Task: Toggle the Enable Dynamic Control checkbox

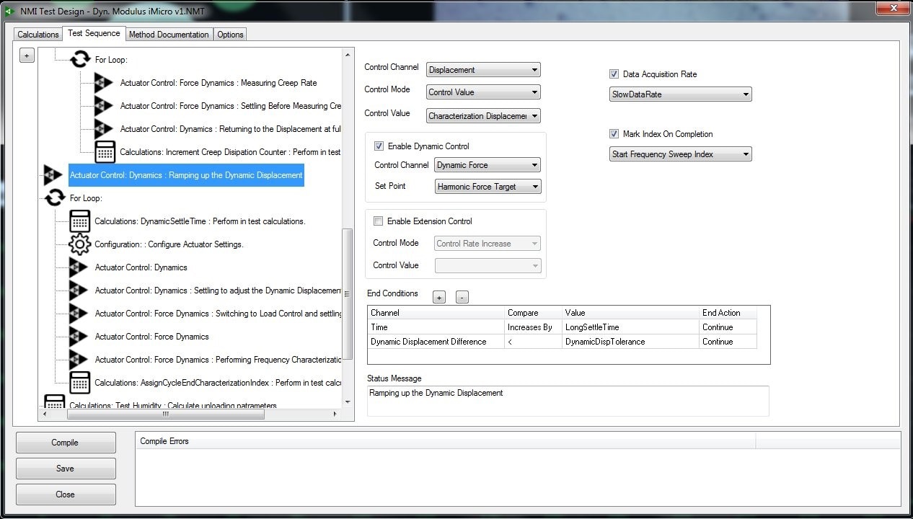Action: click(x=379, y=146)
